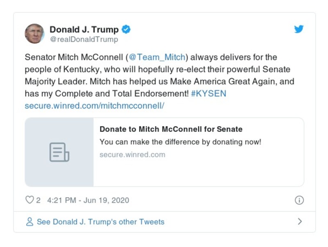This screenshot has height=247, width=328.
Task: Click the verified badge next to Trump's name
Action: pyautogui.click(x=126, y=29)
